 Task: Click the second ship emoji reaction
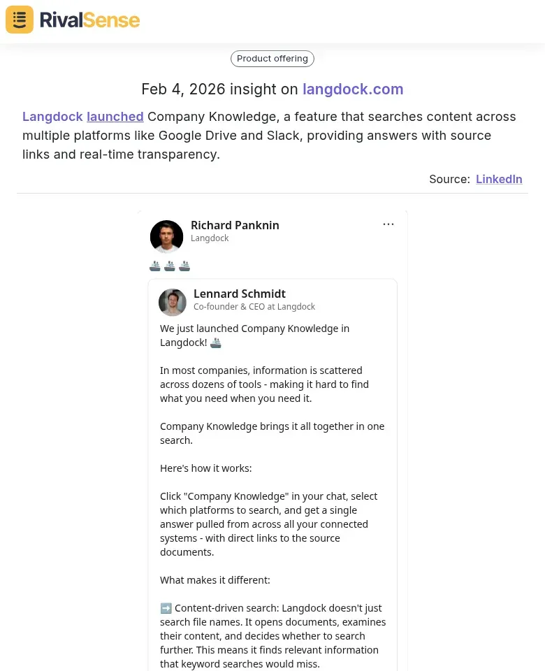coord(170,266)
